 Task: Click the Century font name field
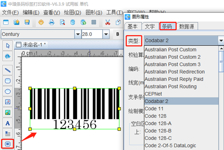click(38, 34)
